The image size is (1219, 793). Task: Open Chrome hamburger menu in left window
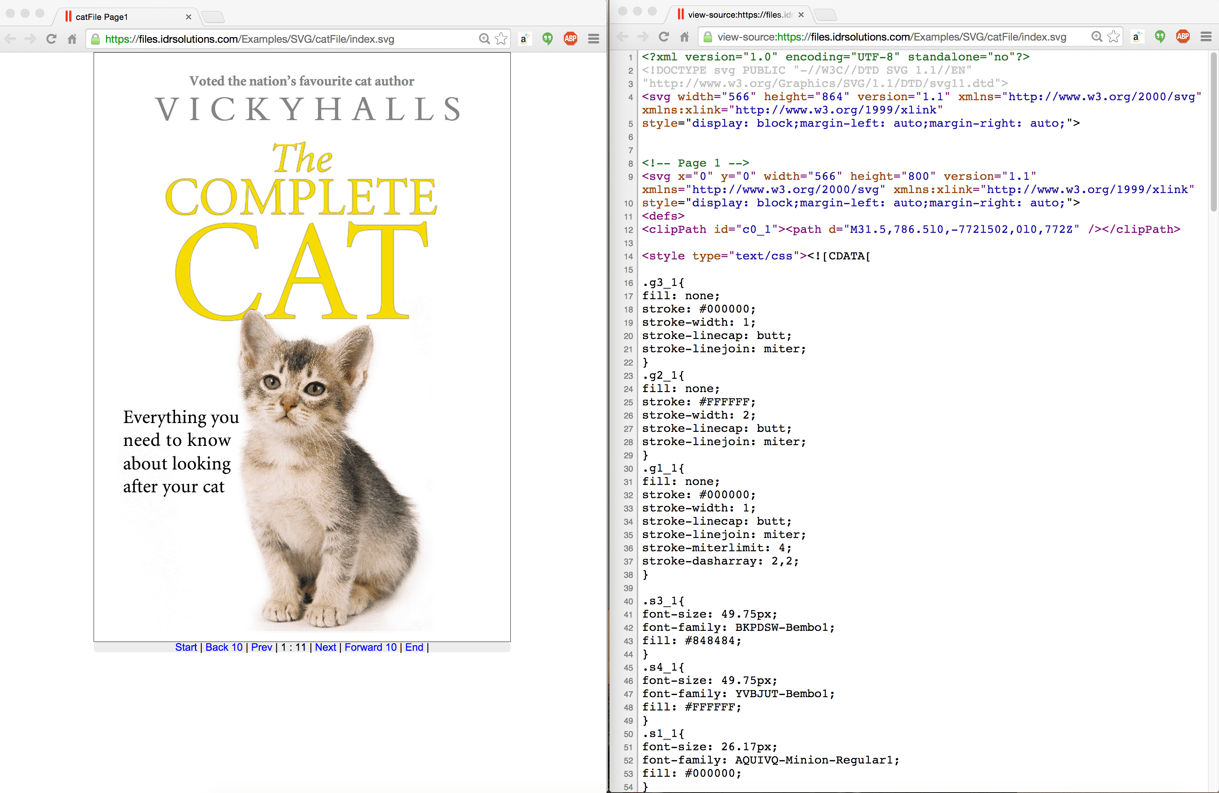pos(594,39)
